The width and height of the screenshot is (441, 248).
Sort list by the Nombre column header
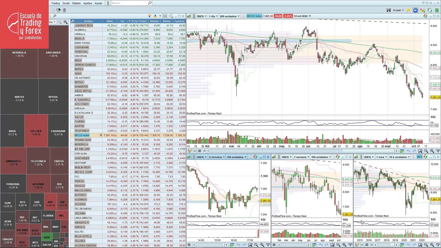pos(89,21)
